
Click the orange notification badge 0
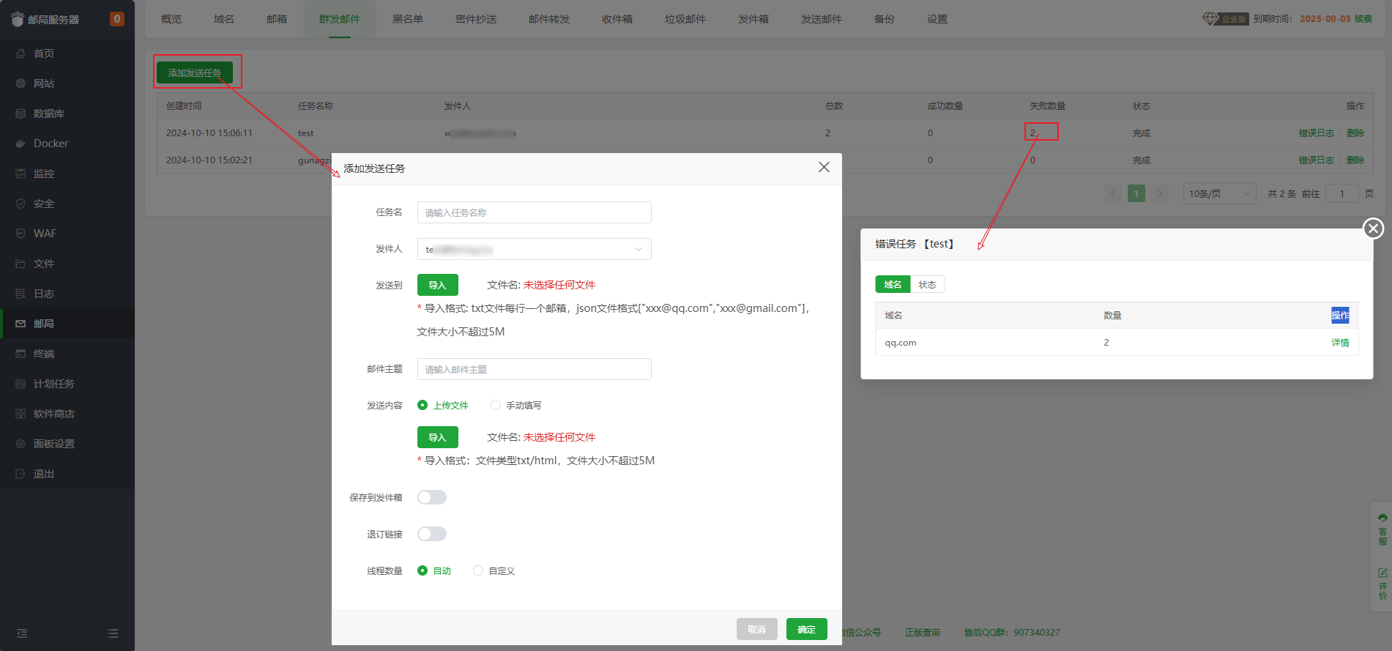pyautogui.click(x=116, y=19)
